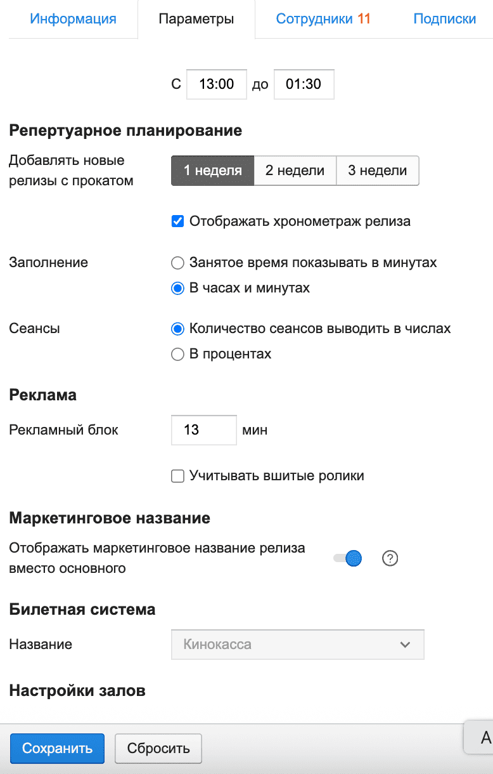The width and height of the screenshot is (493, 774).
Task: Open the Сотрудники tab
Action: 323,19
